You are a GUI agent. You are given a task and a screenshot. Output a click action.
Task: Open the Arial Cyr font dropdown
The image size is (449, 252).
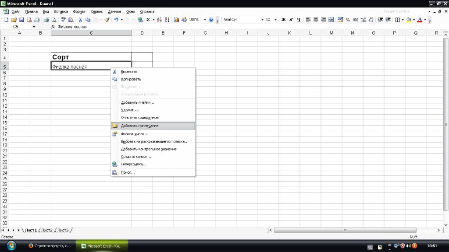point(262,20)
